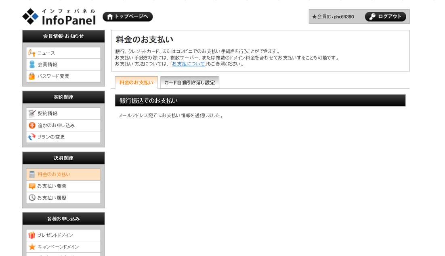Click the present domain gift icon

[x=32, y=235]
